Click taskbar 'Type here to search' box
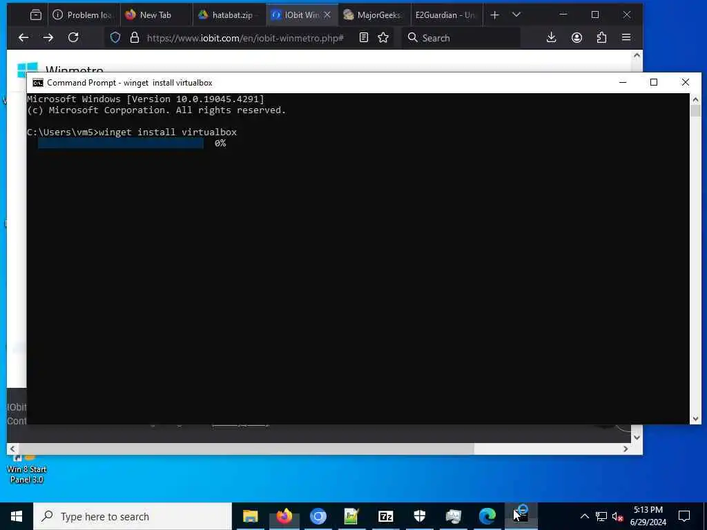This screenshot has height=530, width=707. click(x=133, y=516)
